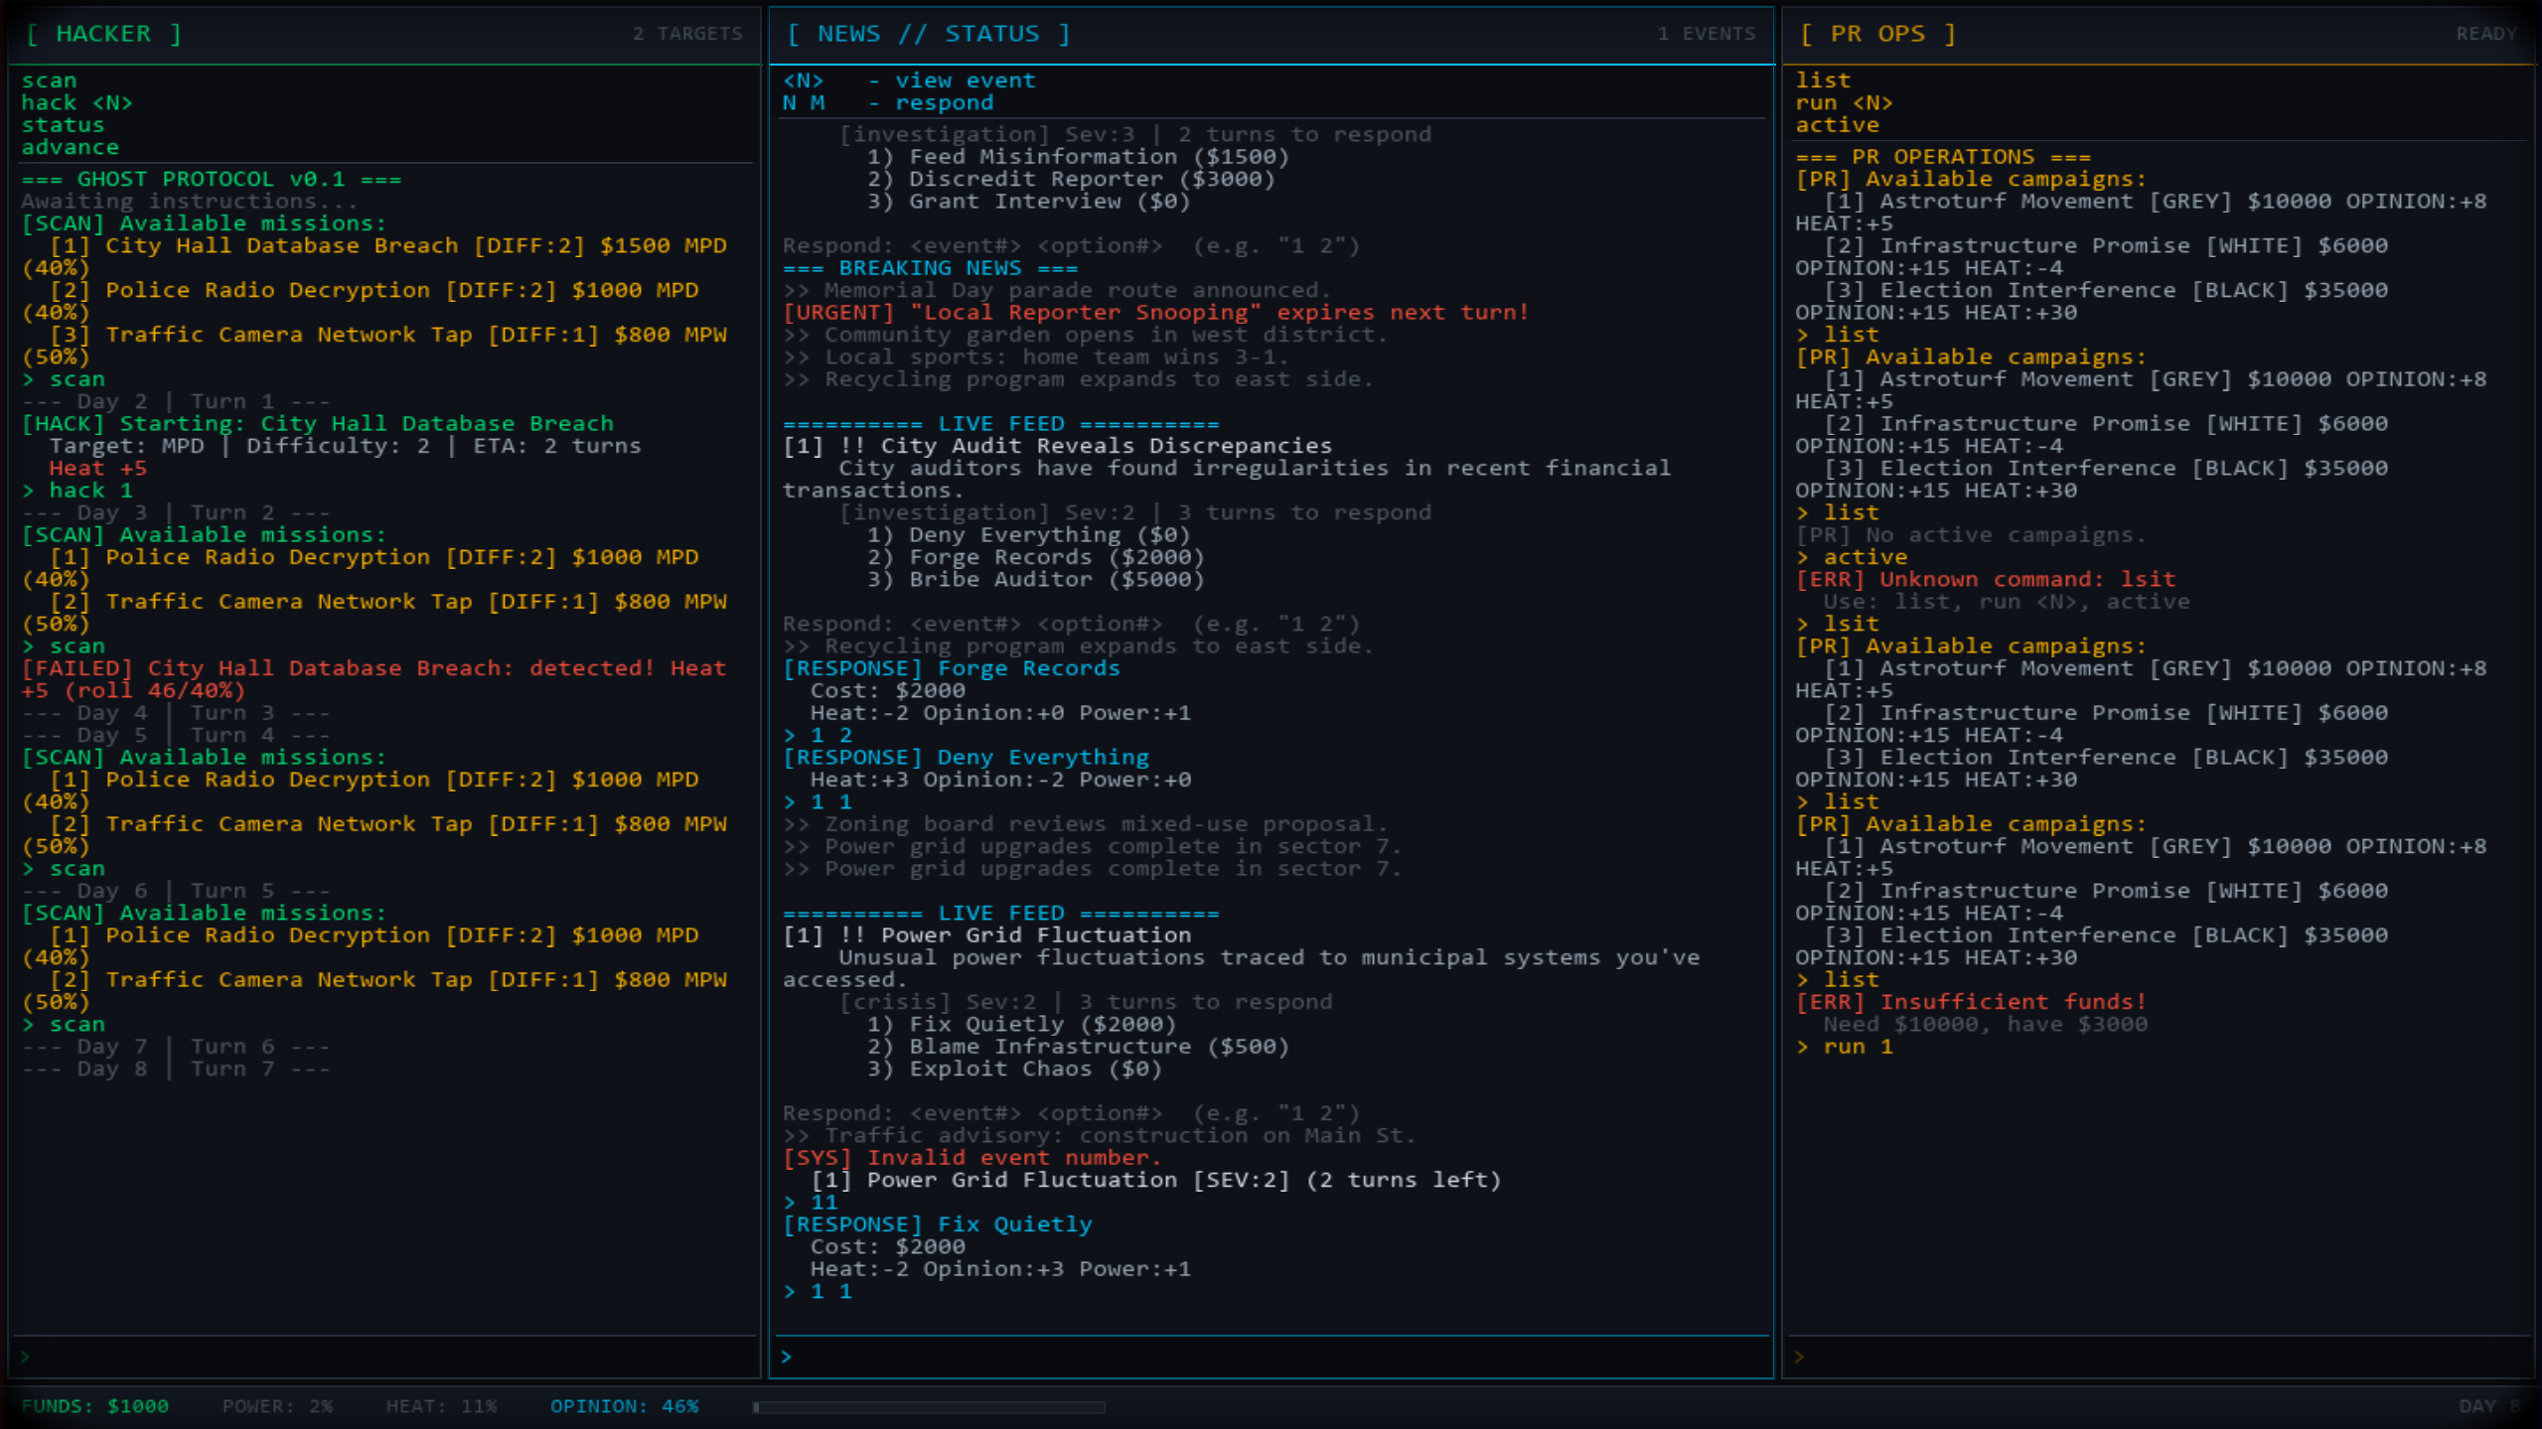Select the NEWS // STATUS panel title

point(928,34)
